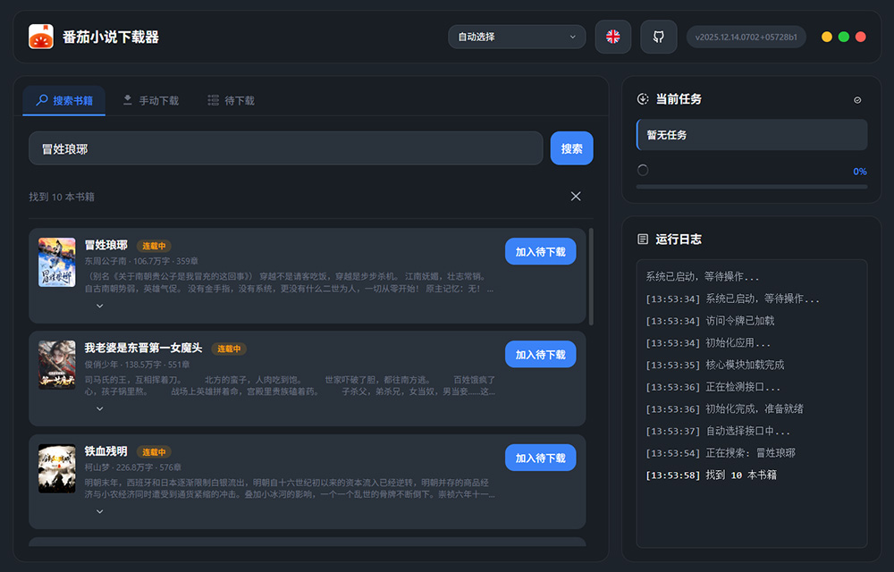Switch to the 手动下载 tab
The height and width of the screenshot is (572, 894).
151,101
